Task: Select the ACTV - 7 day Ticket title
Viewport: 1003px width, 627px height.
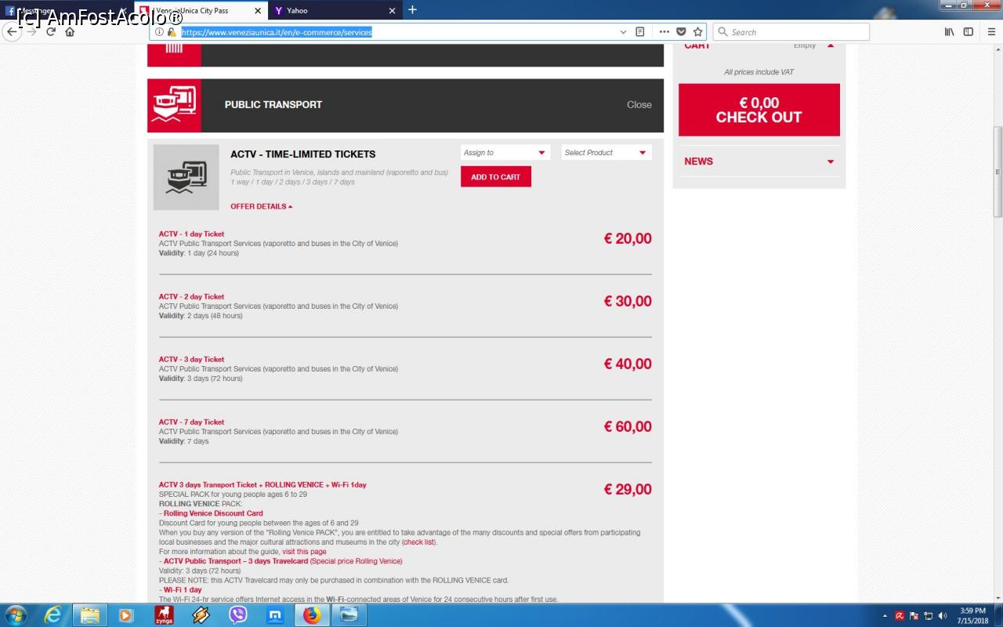Action: 191,422
